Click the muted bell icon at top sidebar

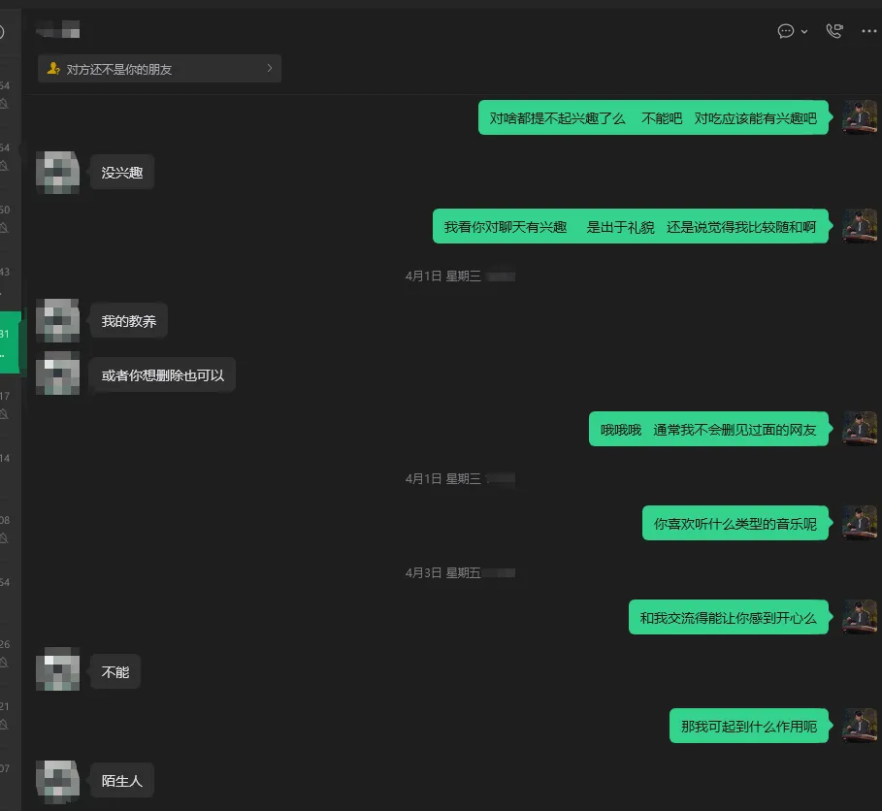coord(4,104)
